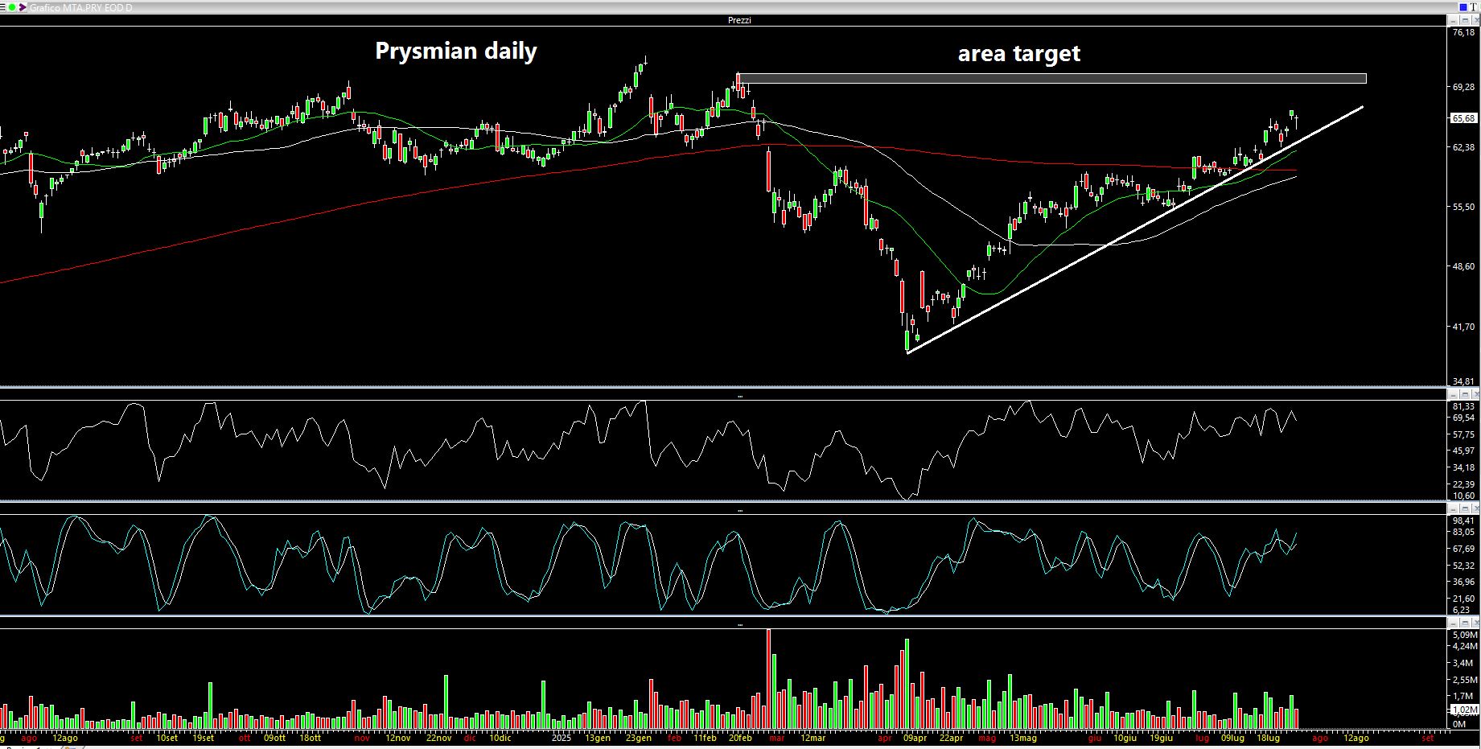Image resolution: width=1481 pixels, height=749 pixels.
Task: Click the 98,41 stochastic scale value
Action: click(x=1463, y=521)
